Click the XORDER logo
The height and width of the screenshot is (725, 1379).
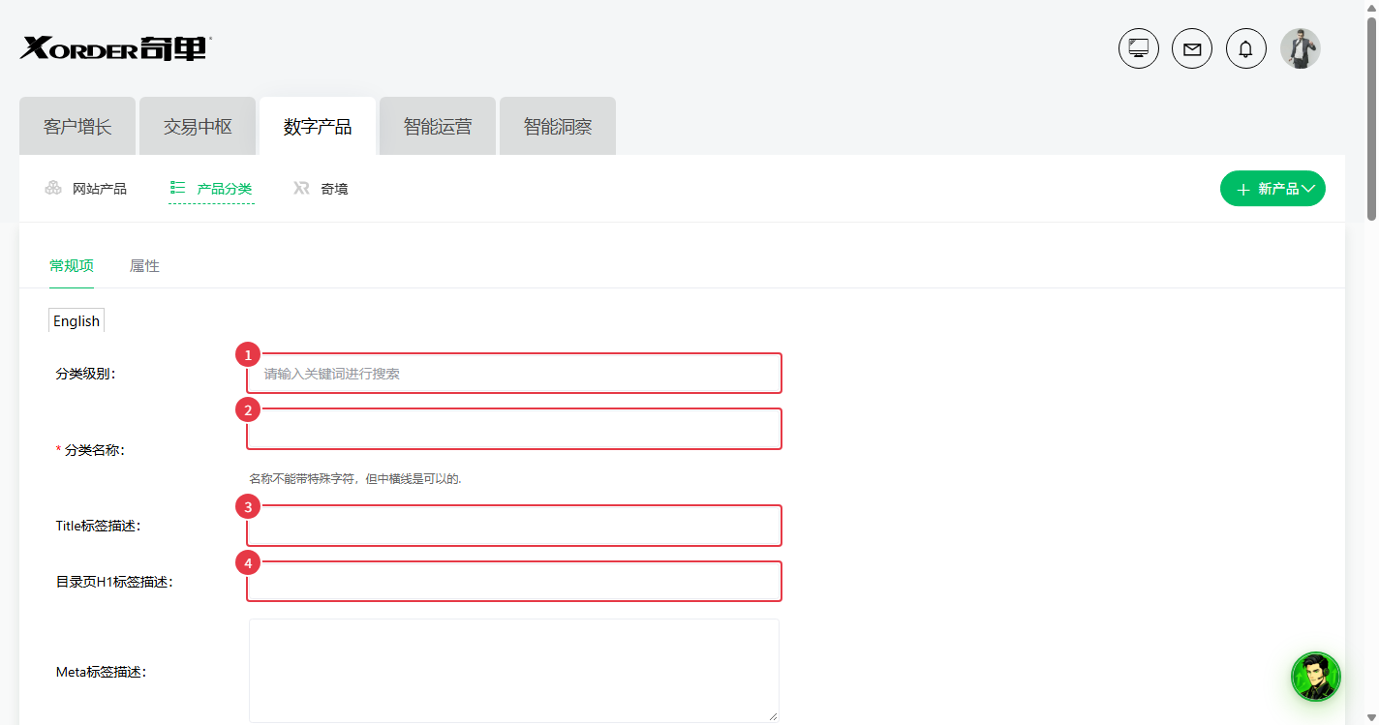tap(115, 47)
